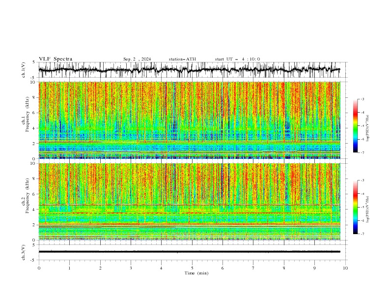Click time-axis tick label "4"
This screenshot has height=301, width=389.
pos(161,268)
